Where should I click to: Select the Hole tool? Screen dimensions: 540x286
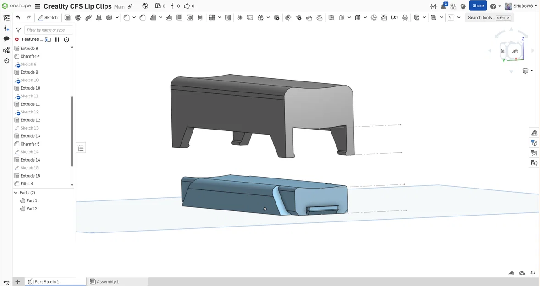[190, 17]
